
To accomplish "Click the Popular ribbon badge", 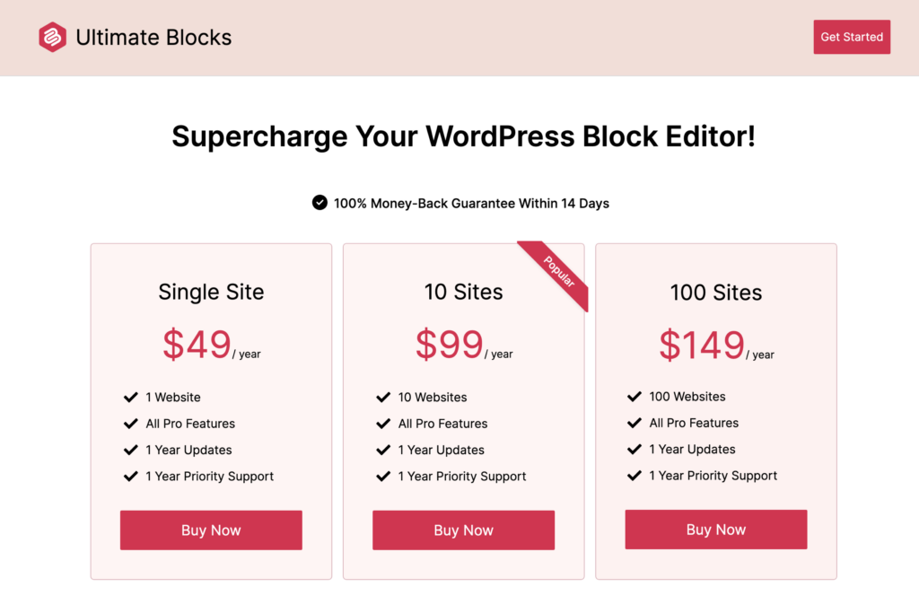I will click(x=559, y=271).
